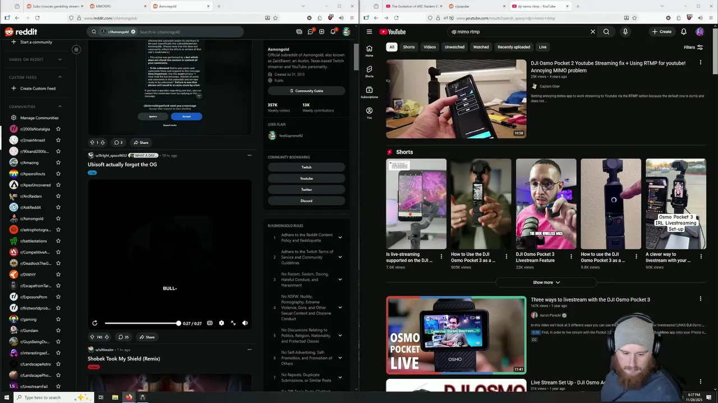
Task: Expand rule 3 No Racism
Action: (340, 279)
